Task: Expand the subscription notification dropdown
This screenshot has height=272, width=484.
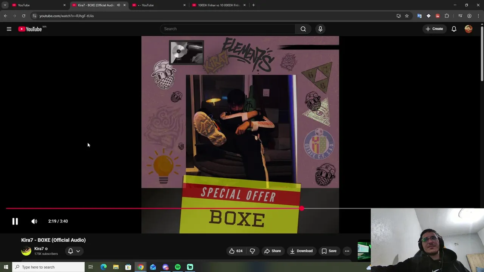Action: [78, 251]
